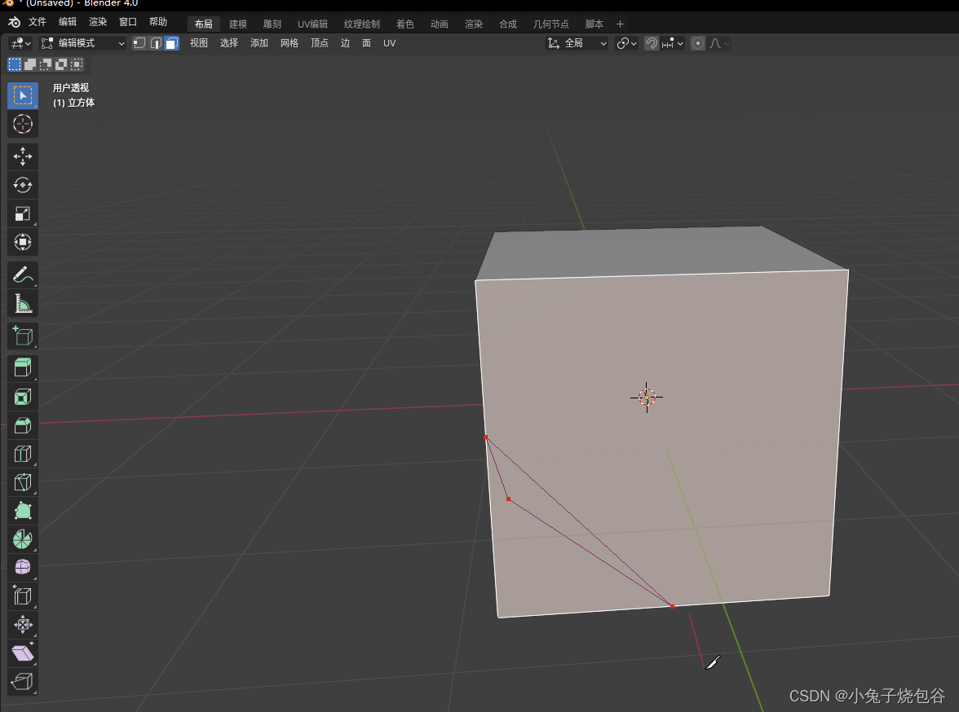959x712 pixels.
Task: Set selection mode to invert
Action: click(61, 64)
